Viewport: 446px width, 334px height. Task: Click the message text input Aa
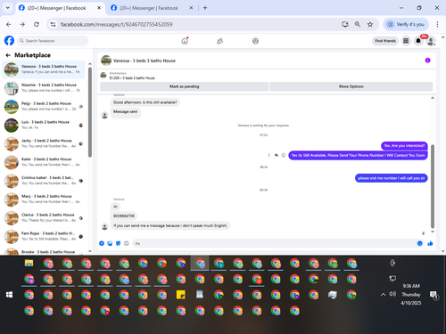pos(274,243)
